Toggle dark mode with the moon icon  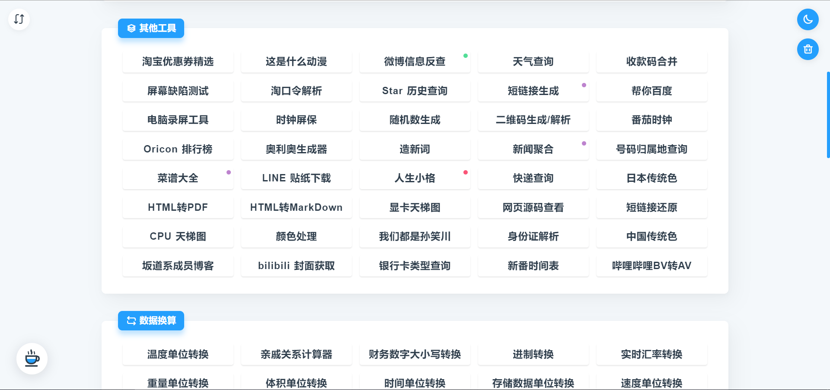pos(808,19)
